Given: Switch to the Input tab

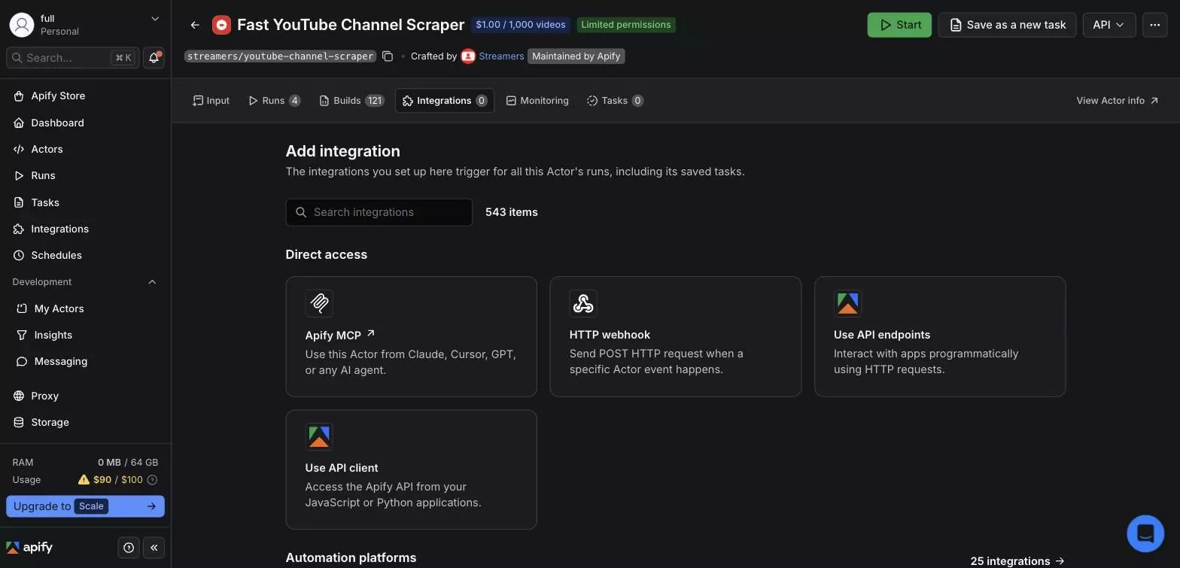Looking at the screenshot, I should [211, 101].
